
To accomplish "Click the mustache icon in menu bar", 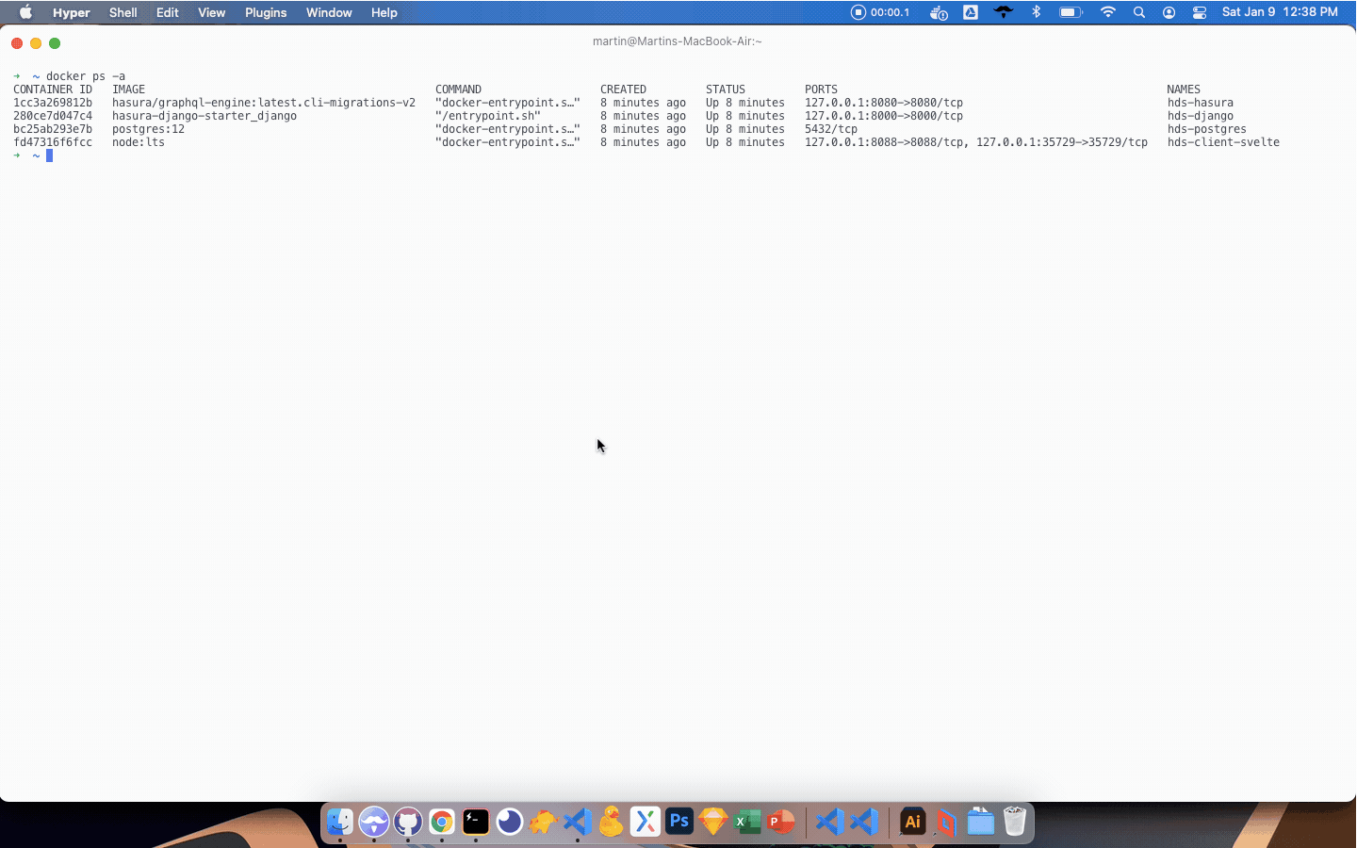I will tap(1004, 12).
